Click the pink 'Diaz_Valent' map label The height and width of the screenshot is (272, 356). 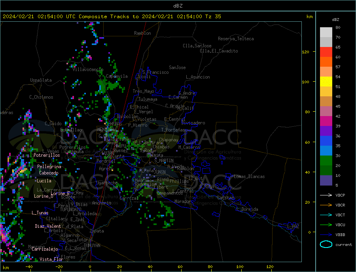point(48,226)
